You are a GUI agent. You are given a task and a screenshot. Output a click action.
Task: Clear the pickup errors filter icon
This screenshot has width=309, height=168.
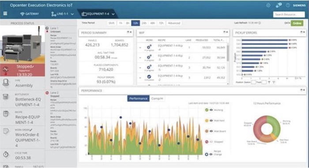click(274, 82)
